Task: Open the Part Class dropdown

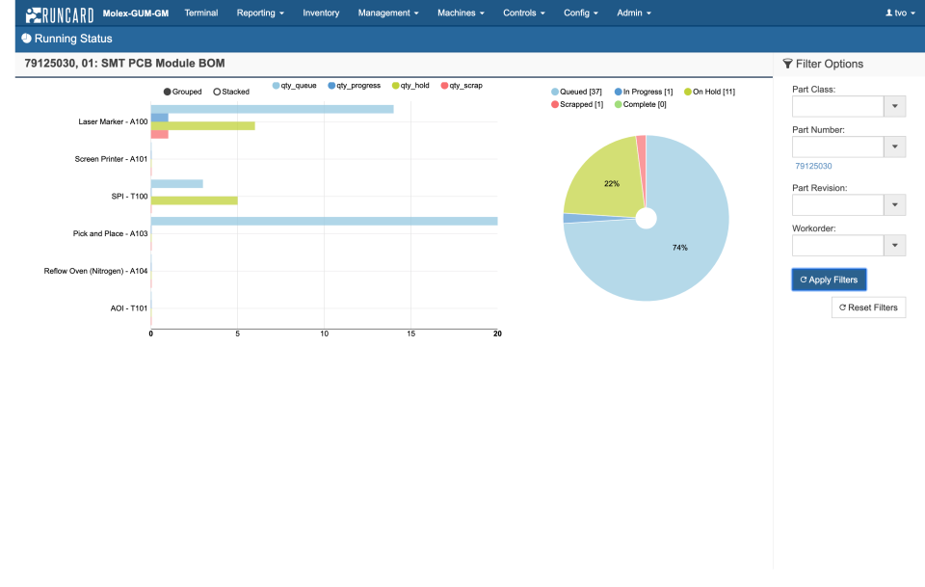Action: coord(895,106)
